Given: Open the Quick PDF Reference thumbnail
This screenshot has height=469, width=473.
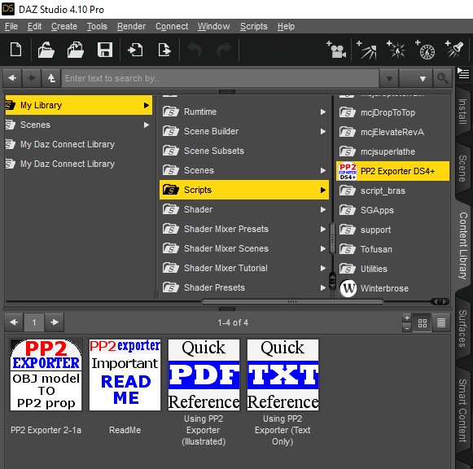Looking at the screenshot, I should (204, 375).
